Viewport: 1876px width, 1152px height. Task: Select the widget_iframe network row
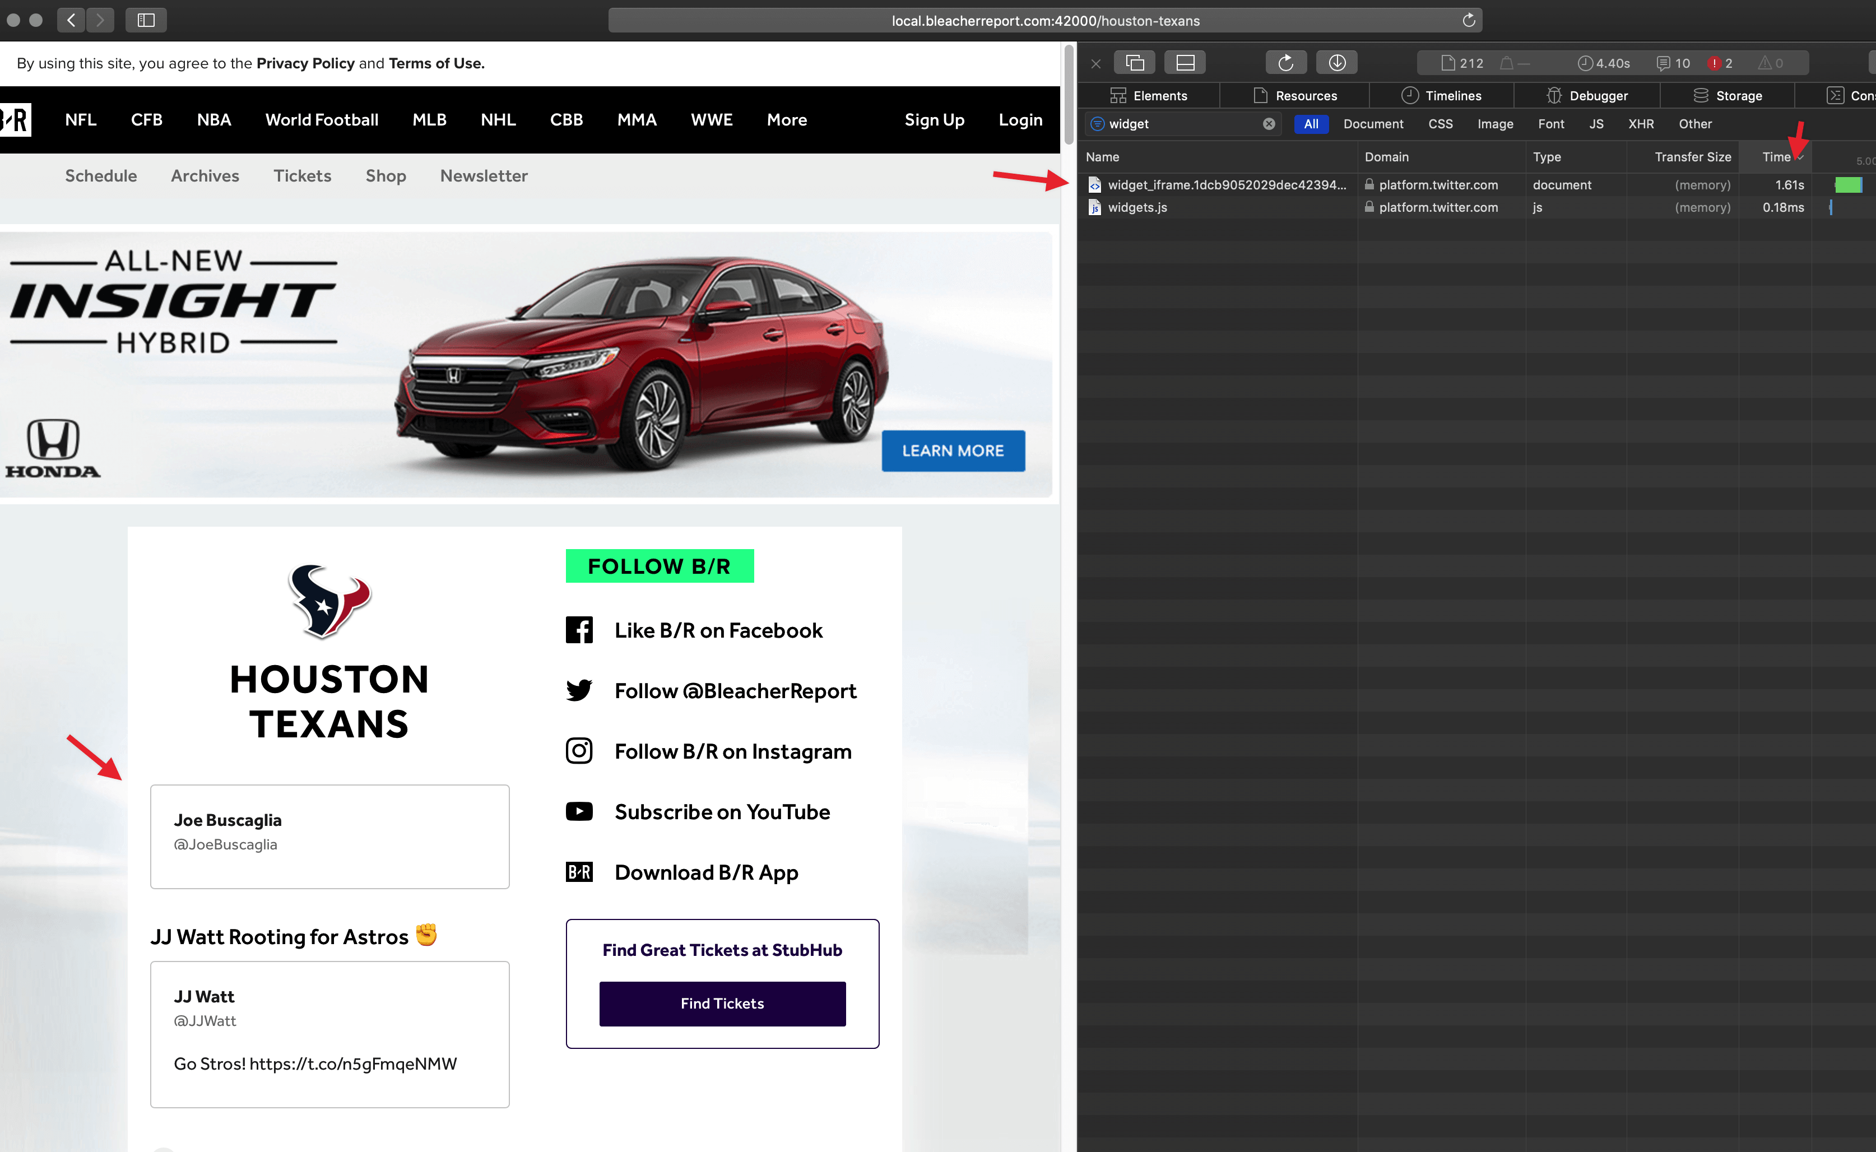tap(1226, 185)
